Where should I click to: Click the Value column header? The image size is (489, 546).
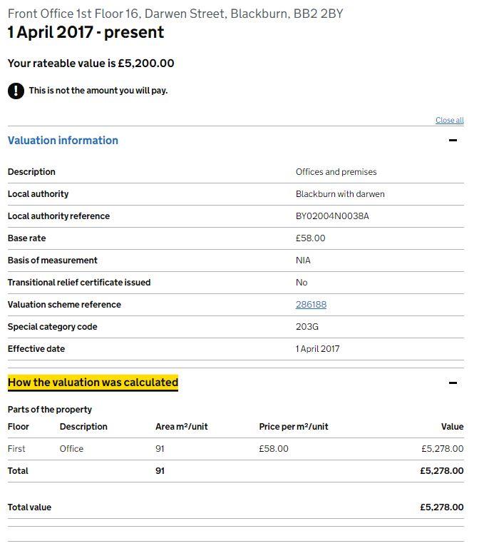pos(452,427)
